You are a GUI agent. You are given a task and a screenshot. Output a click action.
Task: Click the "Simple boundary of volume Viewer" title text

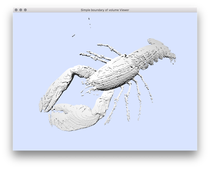point(105,10)
